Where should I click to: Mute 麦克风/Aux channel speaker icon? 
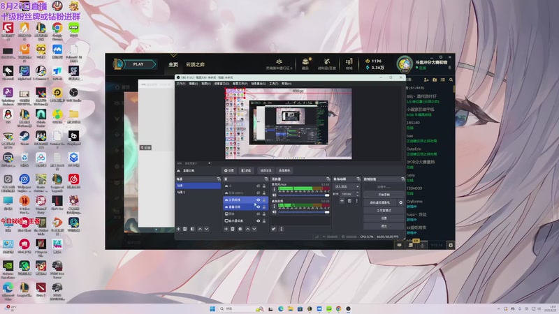tap(274, 195)
